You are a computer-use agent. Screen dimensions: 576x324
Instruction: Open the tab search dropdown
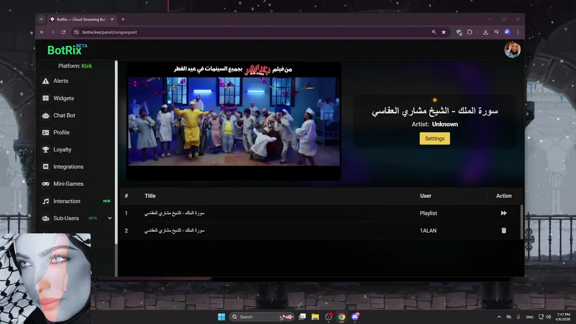tap(41, 19)
